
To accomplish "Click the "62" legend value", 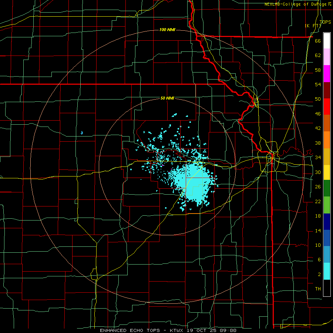I will (318, 55).
